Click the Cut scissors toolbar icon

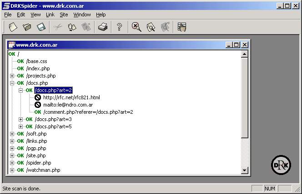(58, 27)
